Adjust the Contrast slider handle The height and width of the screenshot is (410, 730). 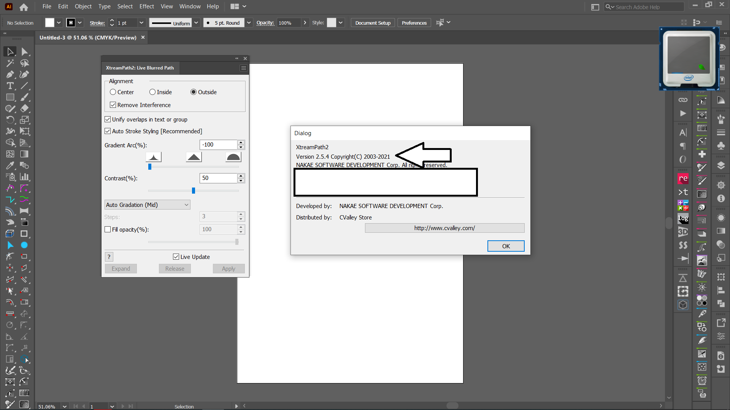click(x=194, y=191)
